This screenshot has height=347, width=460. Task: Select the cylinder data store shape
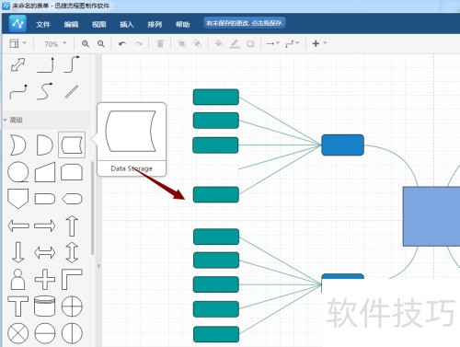point(45,306)
